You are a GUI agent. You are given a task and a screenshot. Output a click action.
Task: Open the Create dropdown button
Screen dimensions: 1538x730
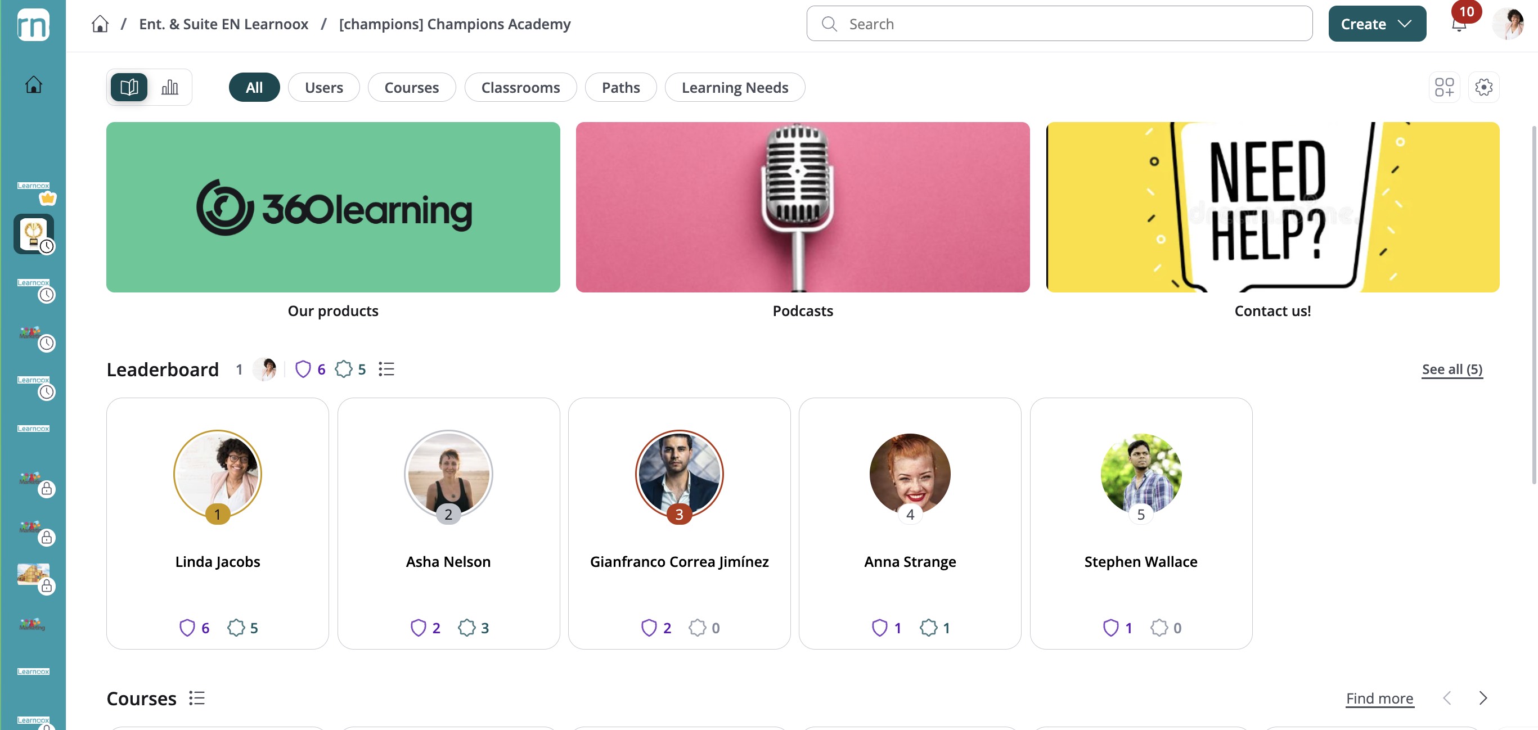coord(1377,24)
